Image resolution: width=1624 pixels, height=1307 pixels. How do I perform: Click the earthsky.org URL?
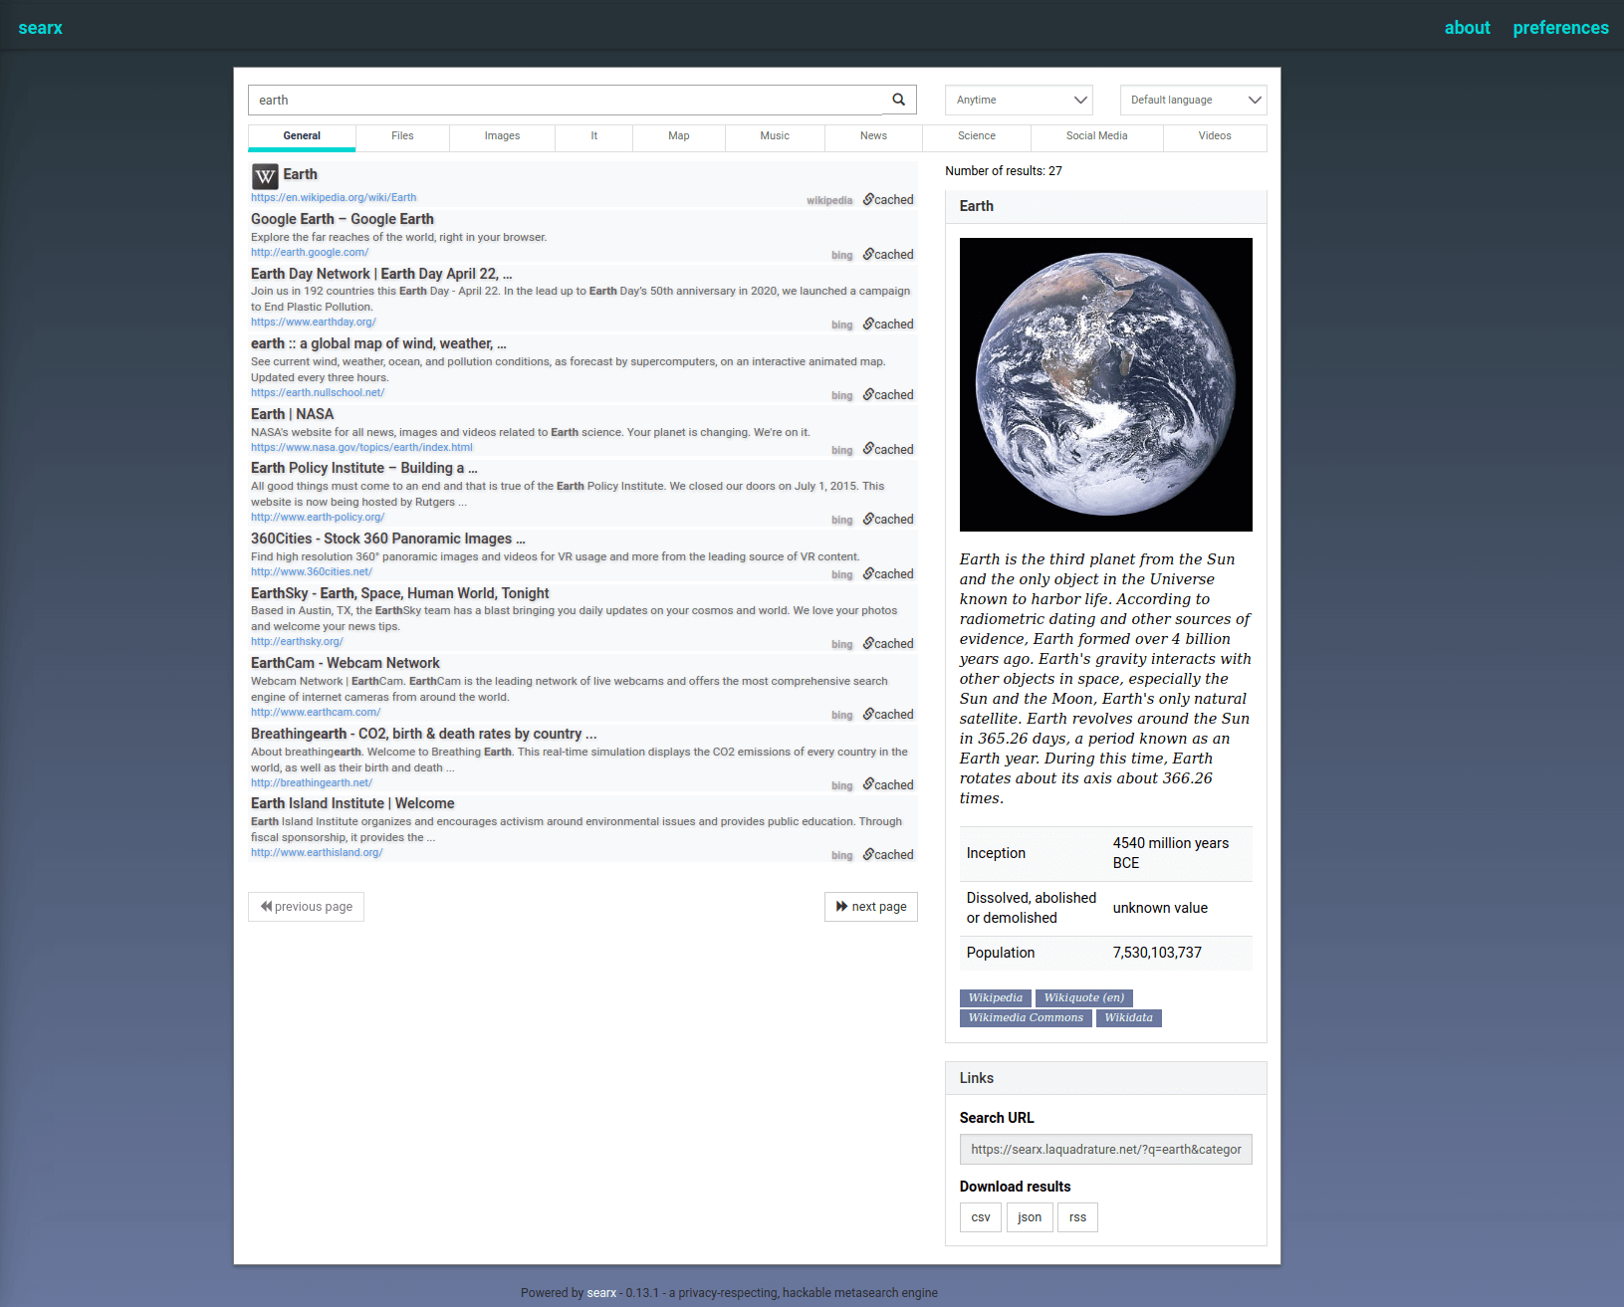297,641
